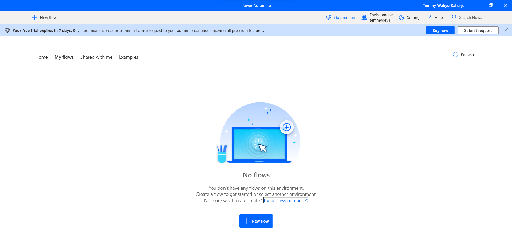Image resolution: width=512 pixels, height=246 pixels.
Task: Click the Go premium diamond icon
Action: (329, 18)
